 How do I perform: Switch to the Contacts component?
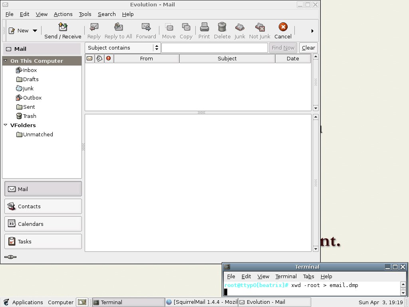43,206
